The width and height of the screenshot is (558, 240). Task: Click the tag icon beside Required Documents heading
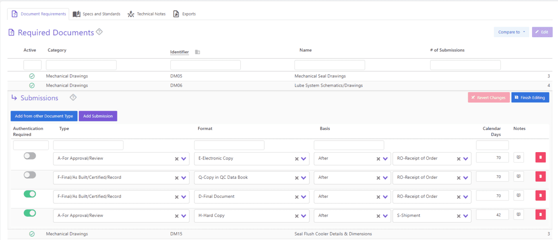coord(99,32)
